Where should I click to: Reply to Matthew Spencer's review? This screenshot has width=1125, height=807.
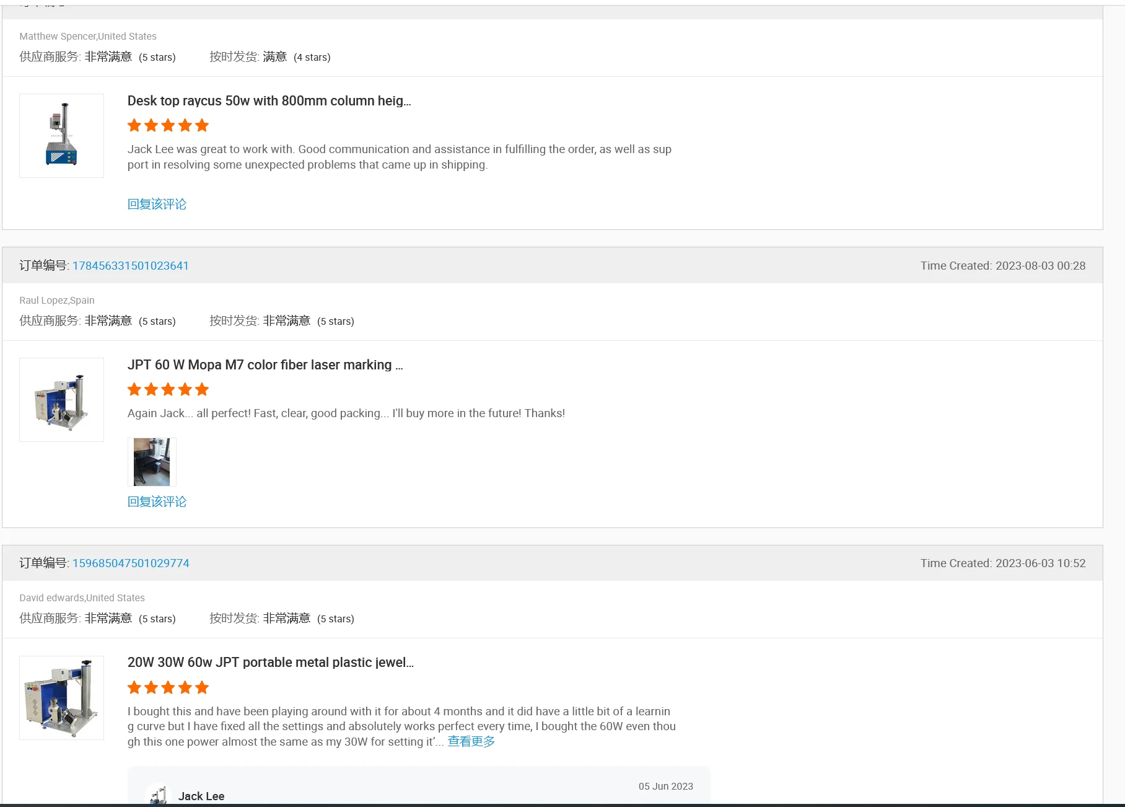click(157, 205)
